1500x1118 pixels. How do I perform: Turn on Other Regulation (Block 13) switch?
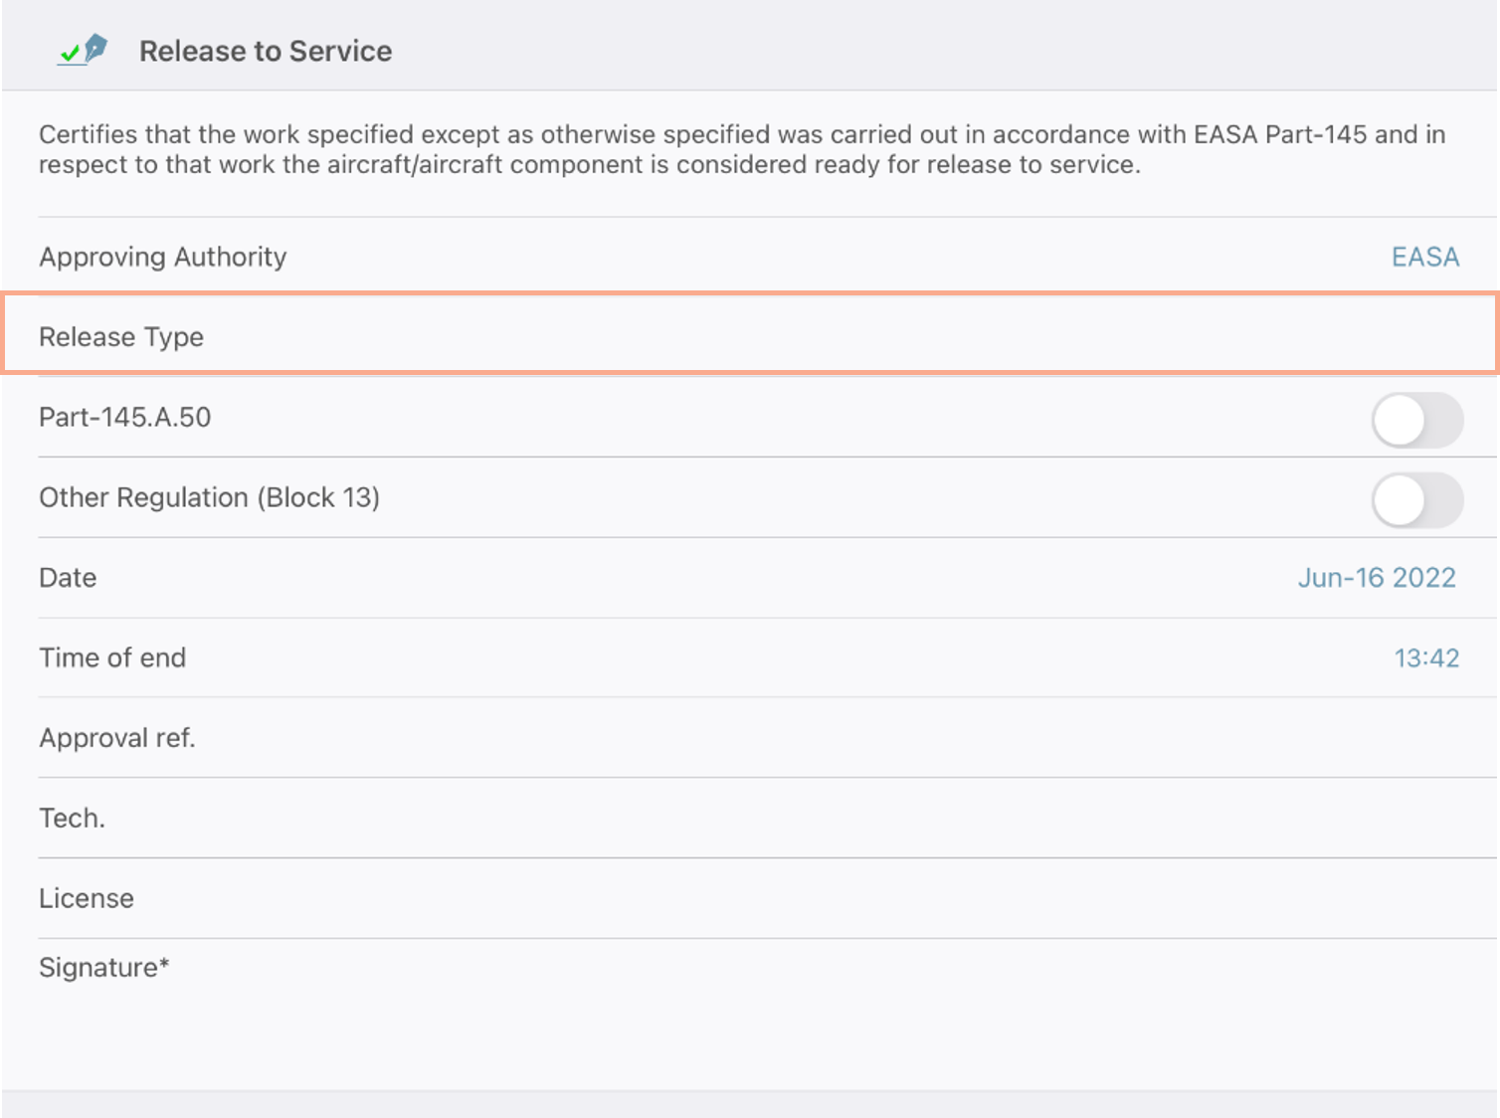tap(1417, 500)
